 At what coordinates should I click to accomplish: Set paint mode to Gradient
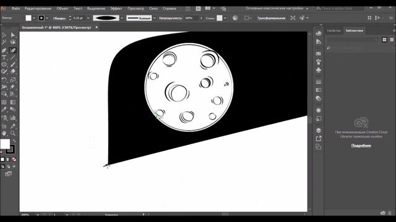8,160
